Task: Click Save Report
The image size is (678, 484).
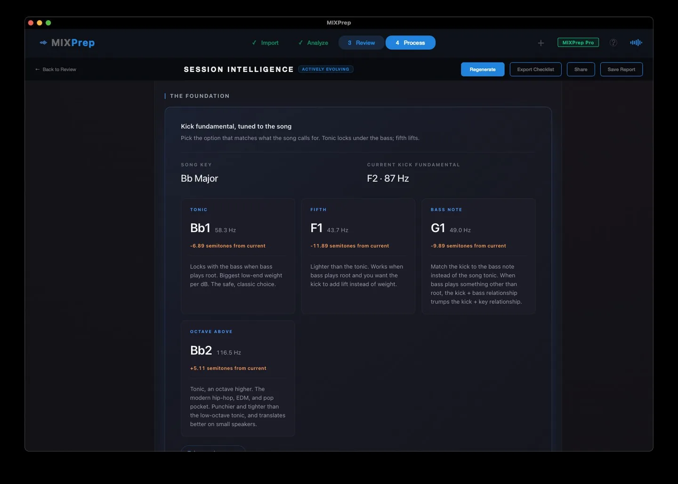Action: 621,70
